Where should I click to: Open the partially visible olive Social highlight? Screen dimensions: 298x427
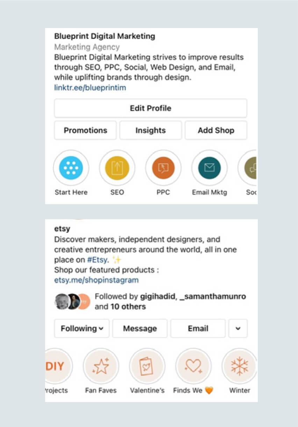[x=248, y=168]
